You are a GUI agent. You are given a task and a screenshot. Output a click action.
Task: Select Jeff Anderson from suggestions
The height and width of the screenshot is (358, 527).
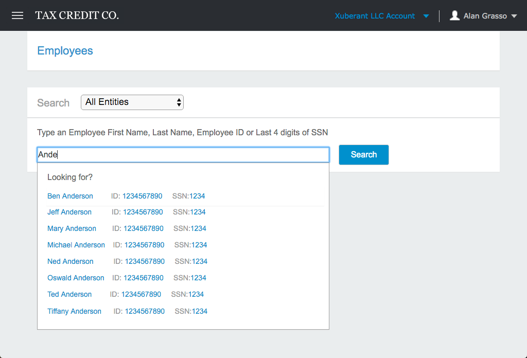pos(69,212)
